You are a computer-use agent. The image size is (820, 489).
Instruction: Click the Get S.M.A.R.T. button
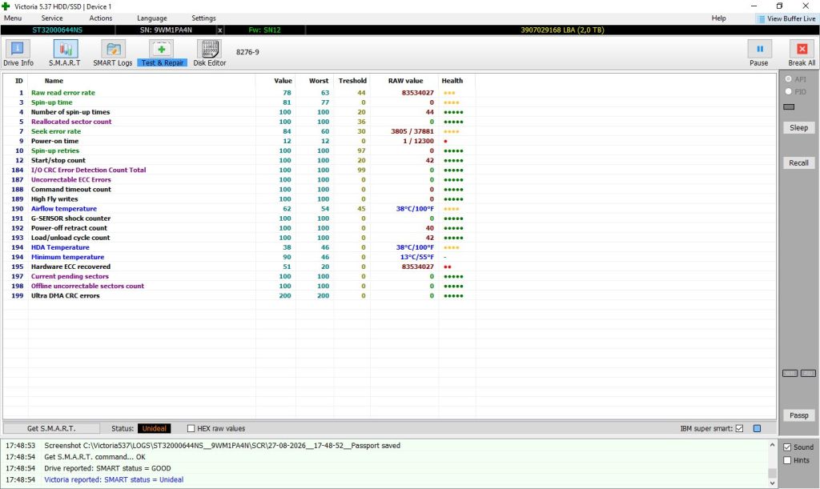[x=51, y=428]
